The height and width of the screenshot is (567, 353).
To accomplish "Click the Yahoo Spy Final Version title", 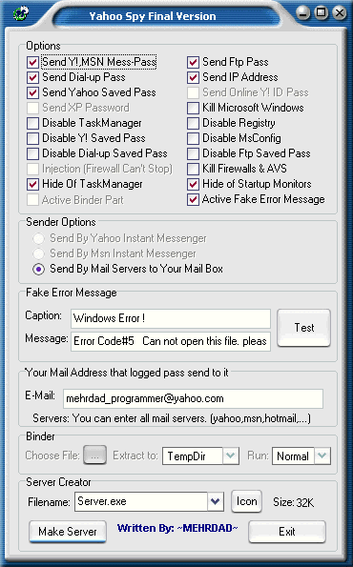I will pos(153,16).
